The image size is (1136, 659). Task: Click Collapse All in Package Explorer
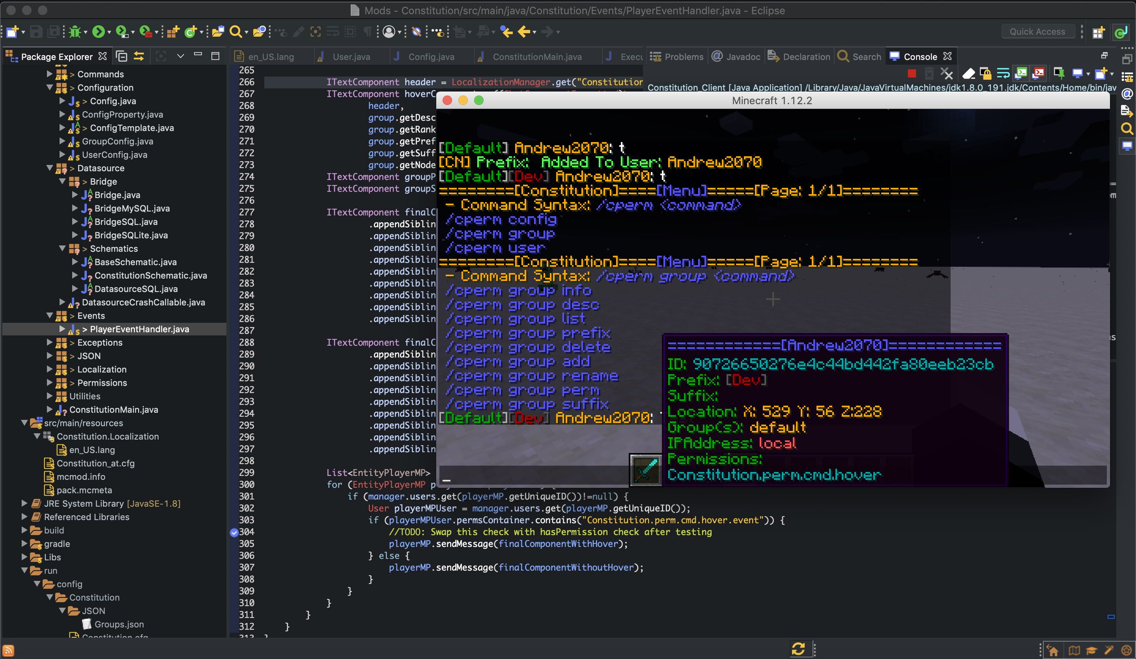(121, 56)
